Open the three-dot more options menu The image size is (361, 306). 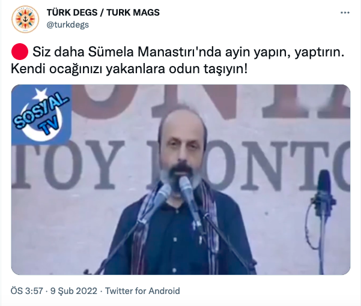coord(345,13)
